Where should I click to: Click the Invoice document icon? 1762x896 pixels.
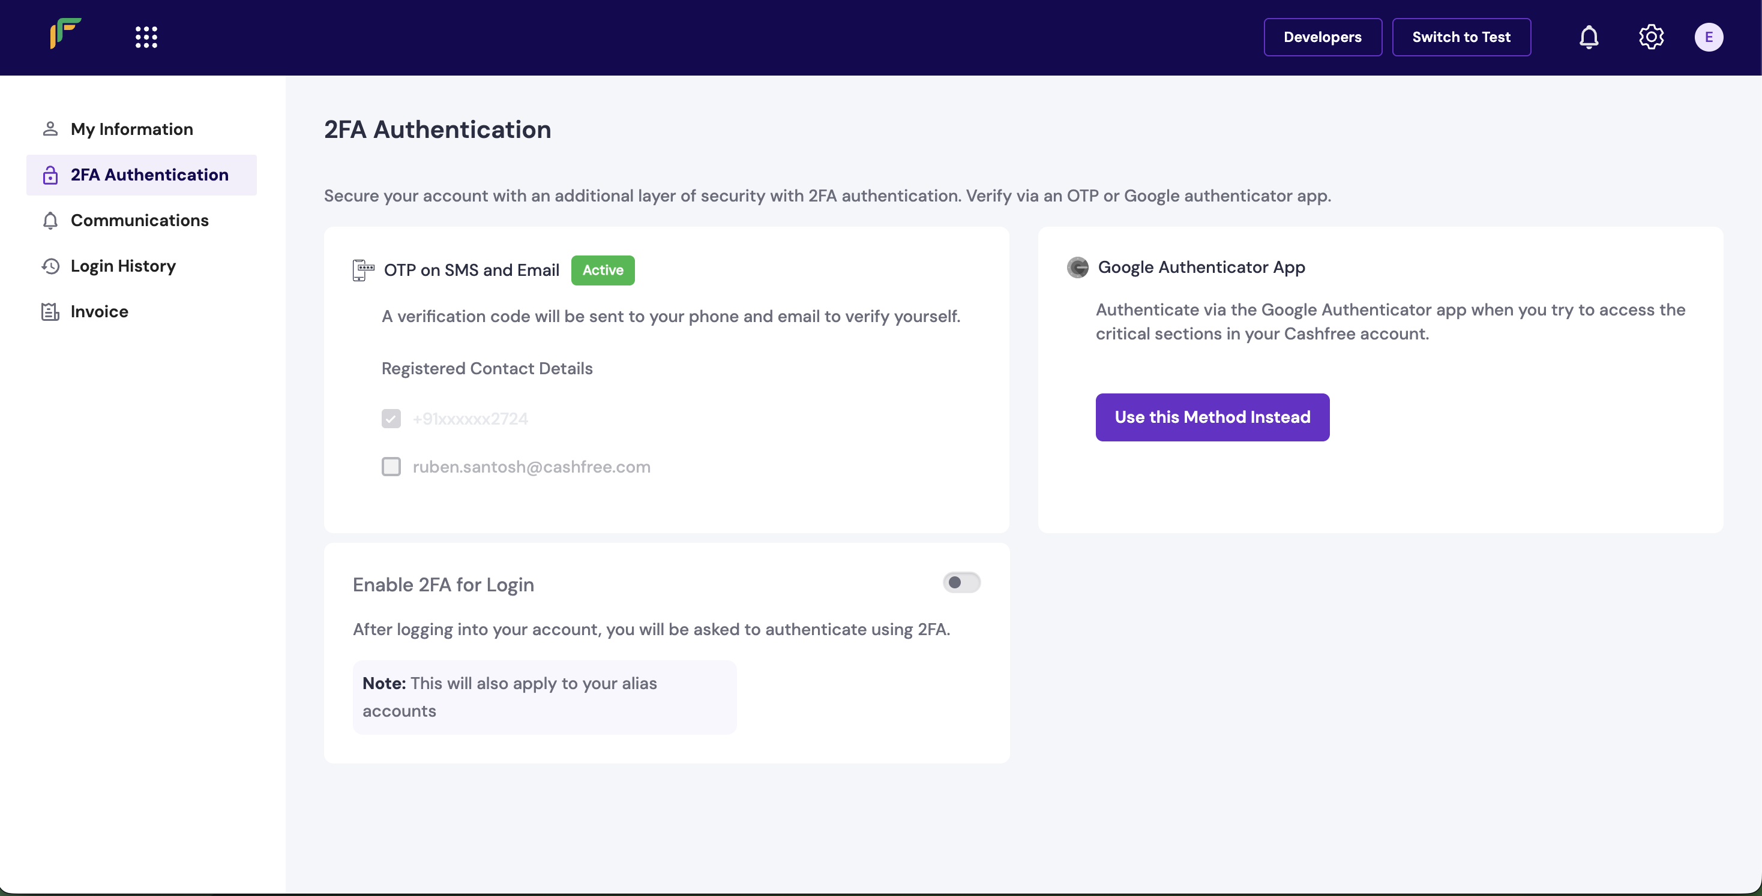[x=49, y=311]
